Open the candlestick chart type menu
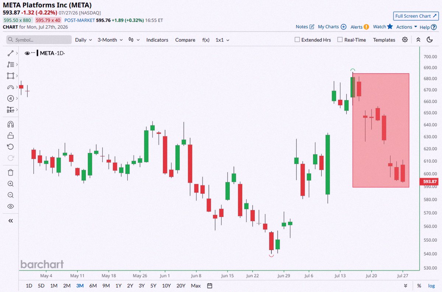The width and height of the screenshot is (442, 292). 133,40
